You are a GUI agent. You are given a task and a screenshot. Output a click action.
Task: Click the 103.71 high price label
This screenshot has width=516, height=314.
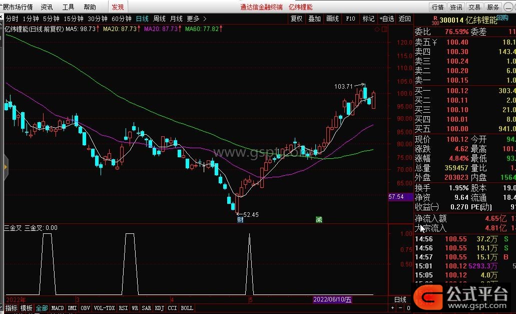[x=343, y=87]
